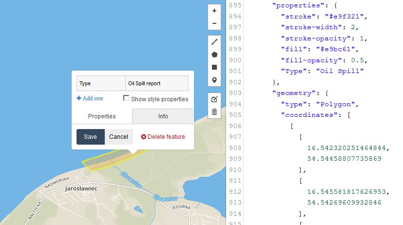Edit the Oil Spill report value field
Screen dimensions: 403x225
[156, 83]
